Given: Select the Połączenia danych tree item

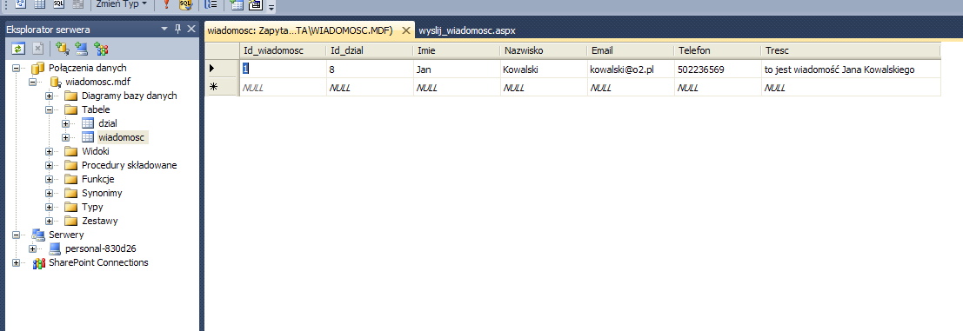Looking at the screenshot, I should 87,68.
